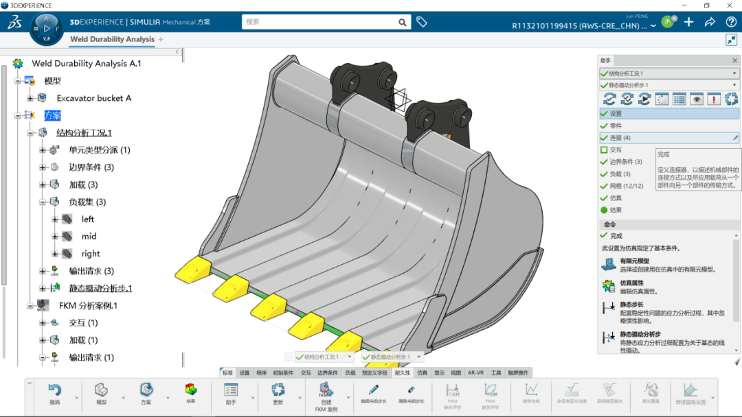Click the 3DEXPERIENCE compass icon
This screenshot has height=417, width=742.
tap(47, 29)
